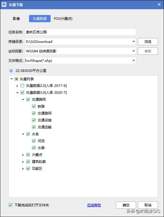This screenshot has width=164, height=217.
Task: Click the 22.583030平方公里 area text
Action: coord(31,71)
